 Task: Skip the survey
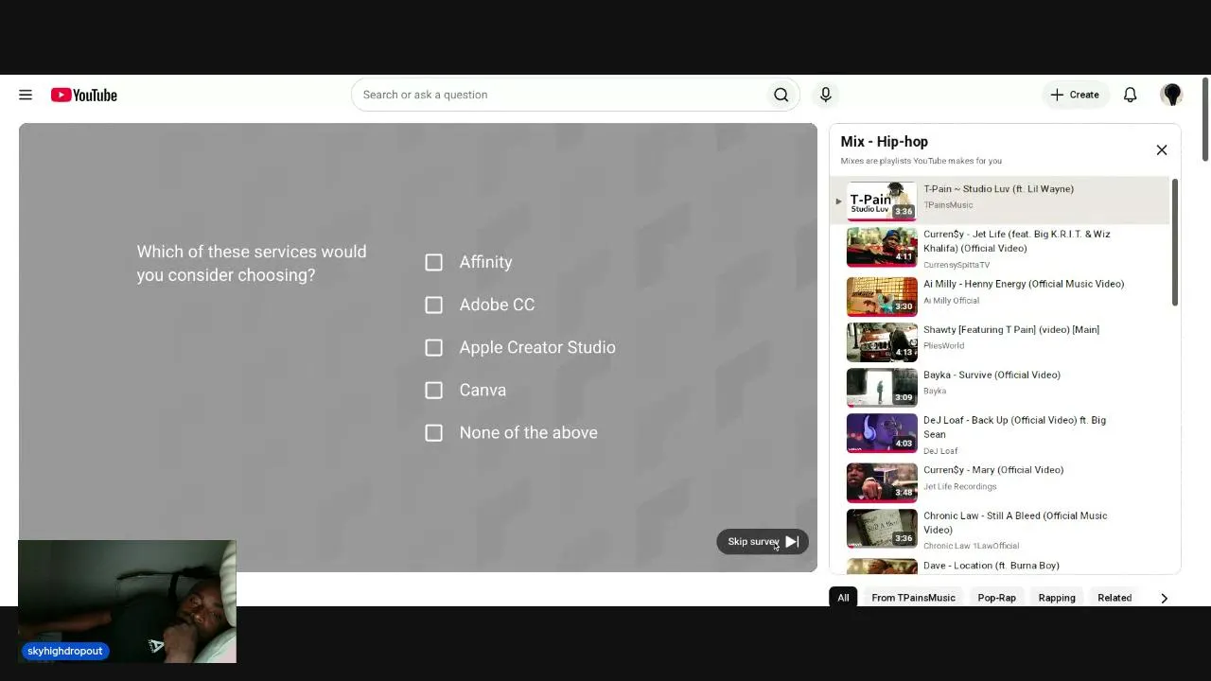(763, 542)
